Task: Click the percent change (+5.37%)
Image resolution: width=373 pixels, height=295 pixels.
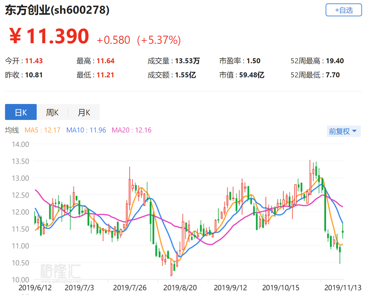Action: [x=159, y=40]
